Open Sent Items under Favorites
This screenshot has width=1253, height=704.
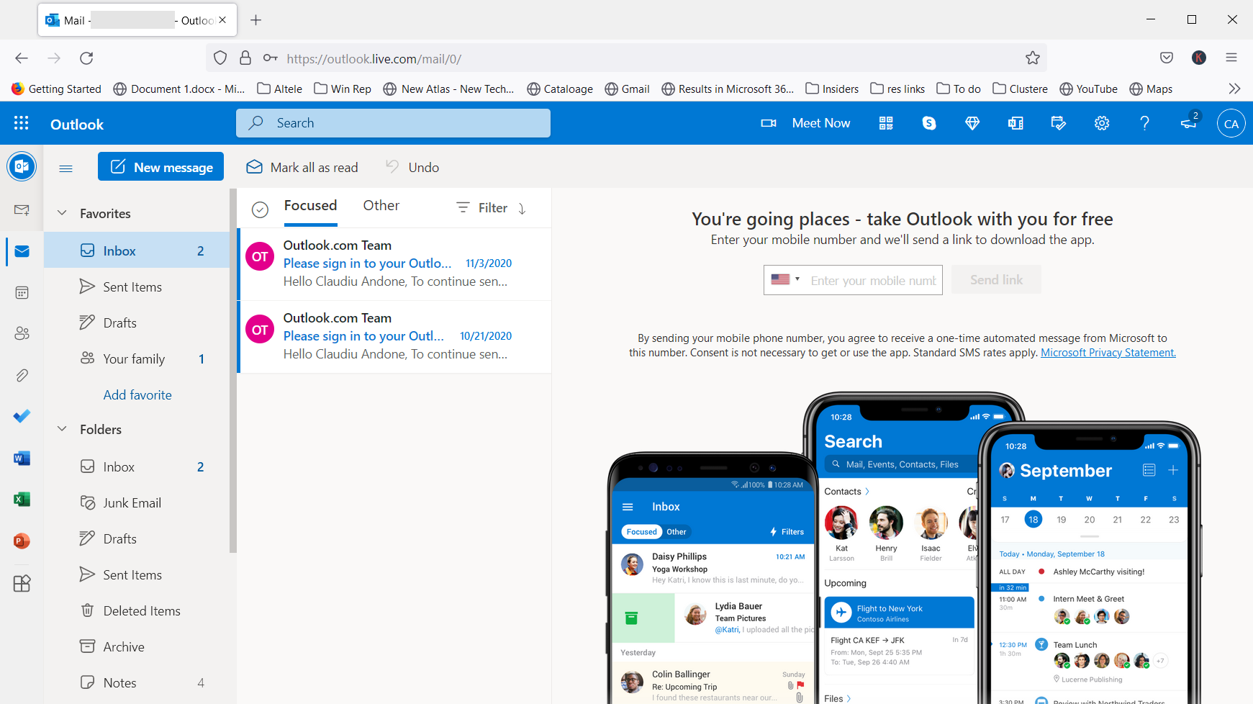[x=137, y=286]
